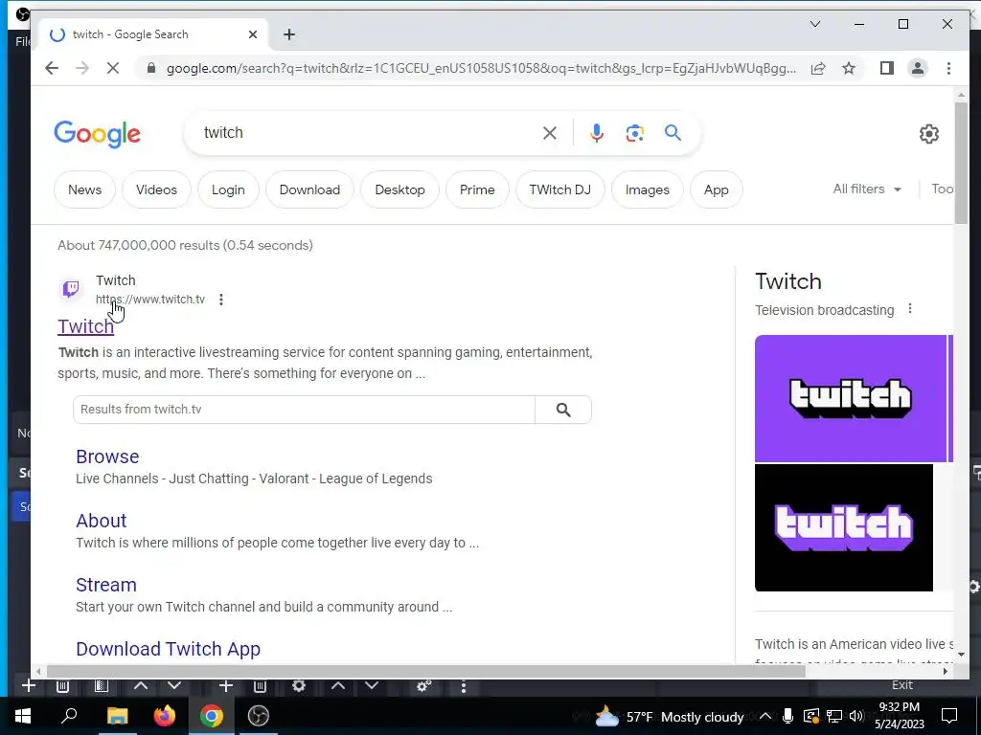Select the Login filter chip

click(x=228, y=189)
